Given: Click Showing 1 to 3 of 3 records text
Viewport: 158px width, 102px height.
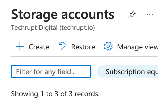Looking at the screenshot, I should pyautogui.click(x=55, y=94).
